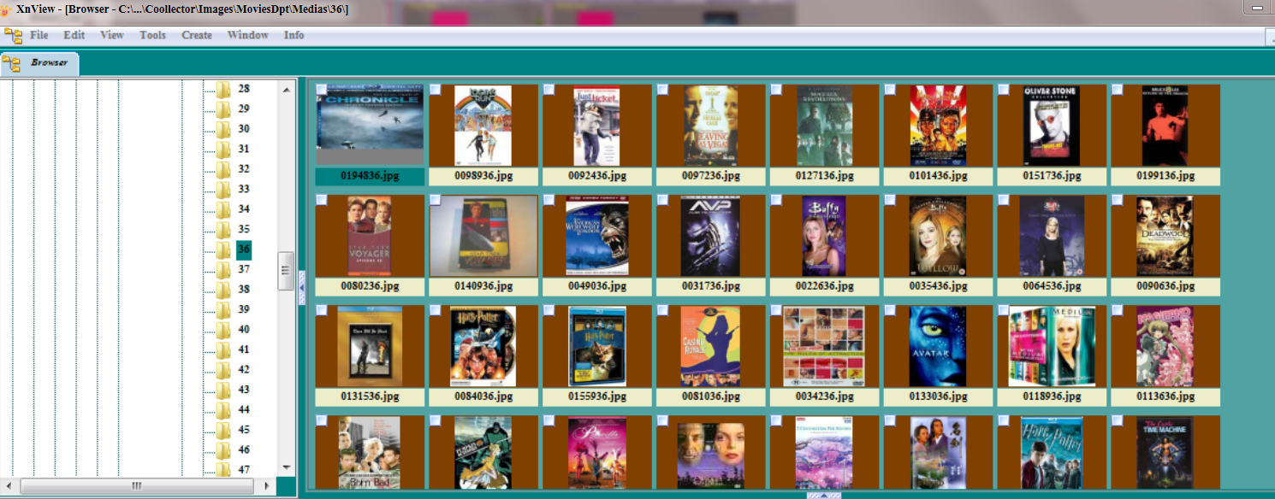
Task: Tick checkbox on 0092436.jpg thumbnail
Action: pyautogui.click(x=549, y=89)
